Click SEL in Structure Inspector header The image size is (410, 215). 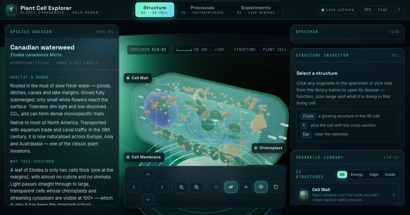(395, 55)
